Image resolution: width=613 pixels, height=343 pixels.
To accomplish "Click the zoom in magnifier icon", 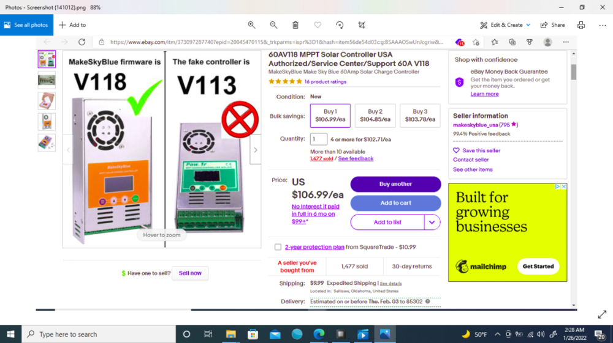I will tap(251, 25).
